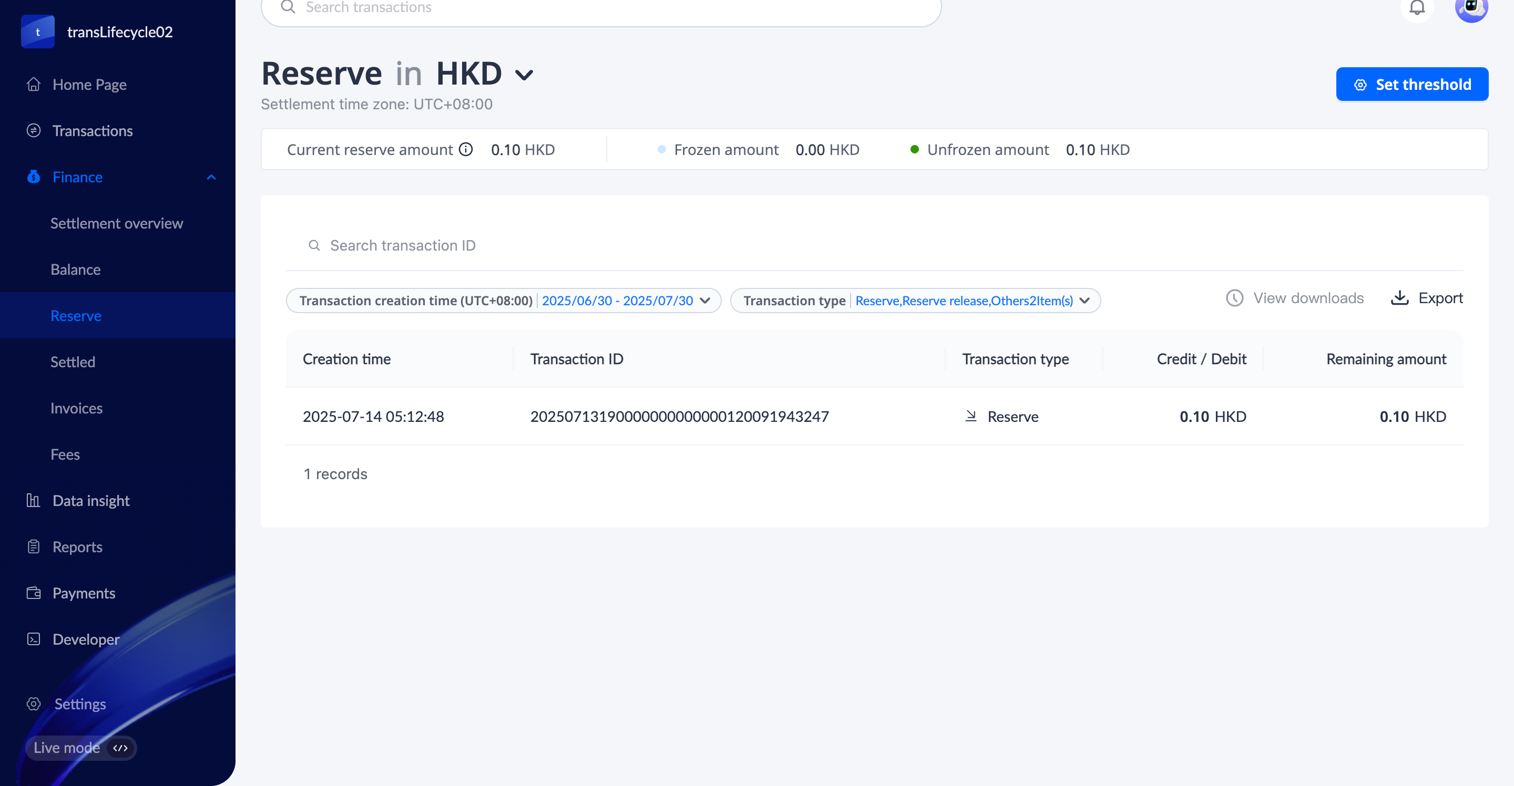Open the Transaction creation time filter

click(x=503, y=300)
